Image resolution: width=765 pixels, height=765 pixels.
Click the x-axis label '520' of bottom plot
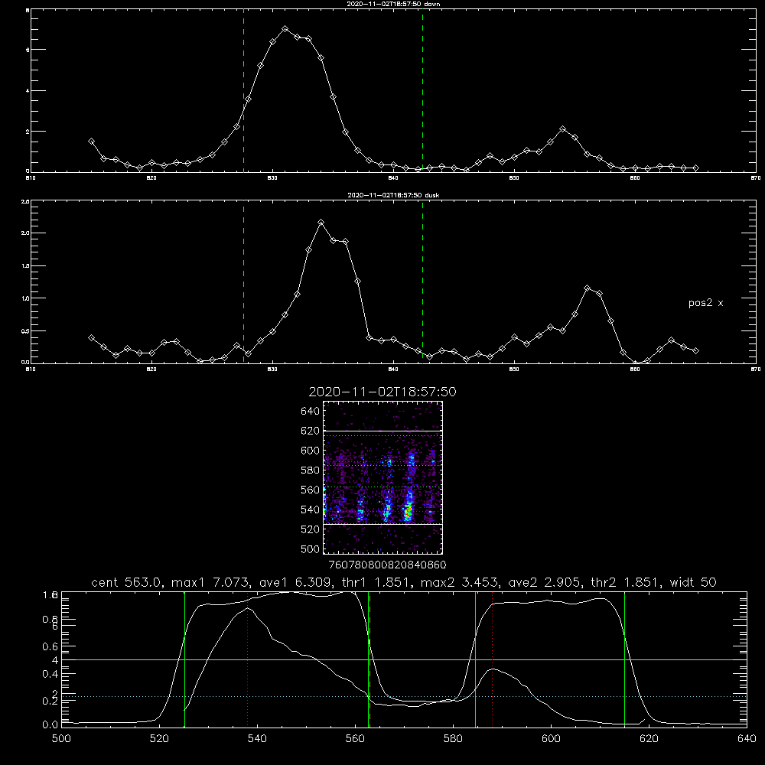(159, 739)
